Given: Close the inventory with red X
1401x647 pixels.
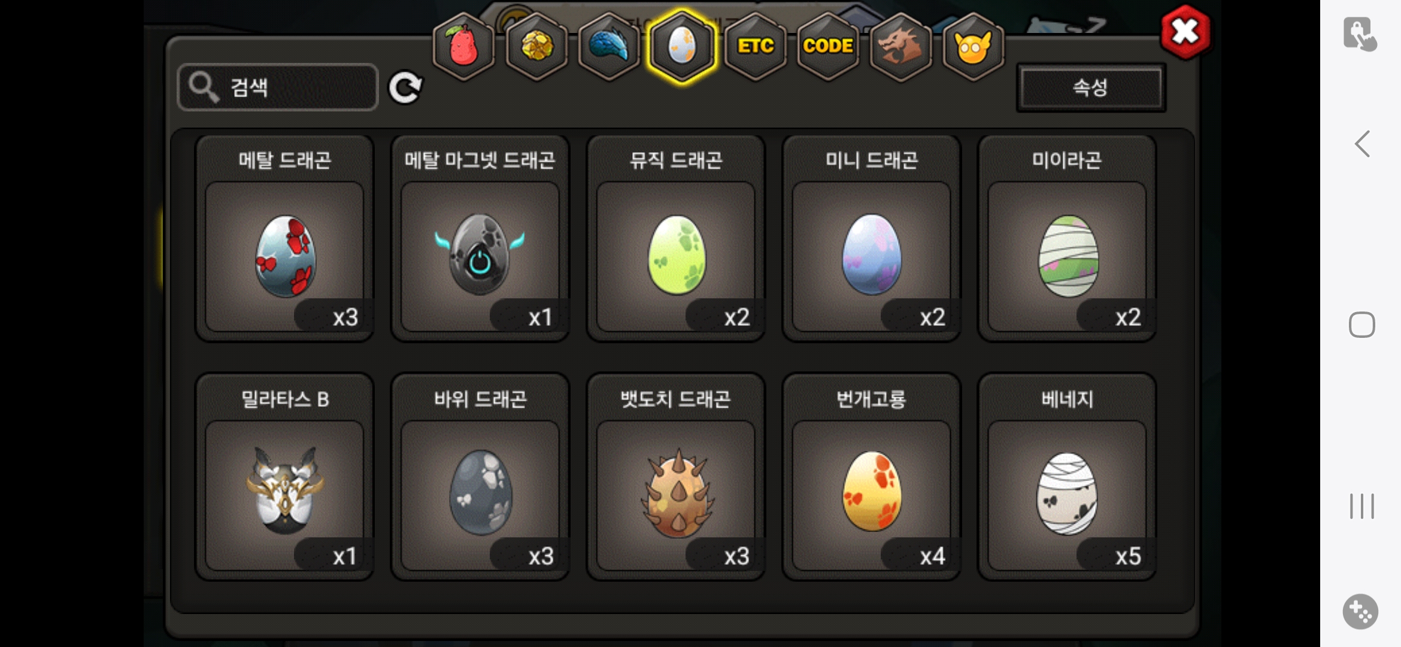Looking at the screenshot, I should coord(1185,32).
